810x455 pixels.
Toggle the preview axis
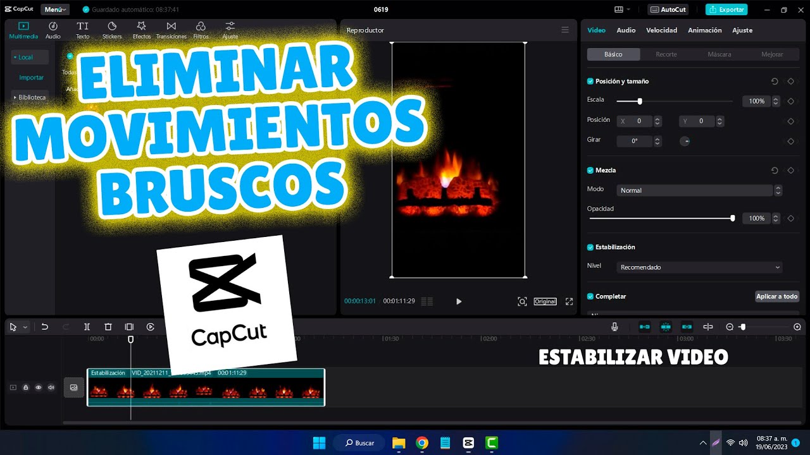708,327
